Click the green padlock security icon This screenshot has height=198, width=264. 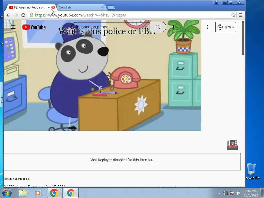31,15
